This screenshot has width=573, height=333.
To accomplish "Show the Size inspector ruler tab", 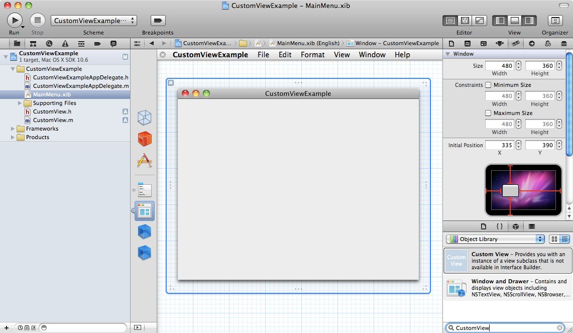I will (x=516, y=44).
